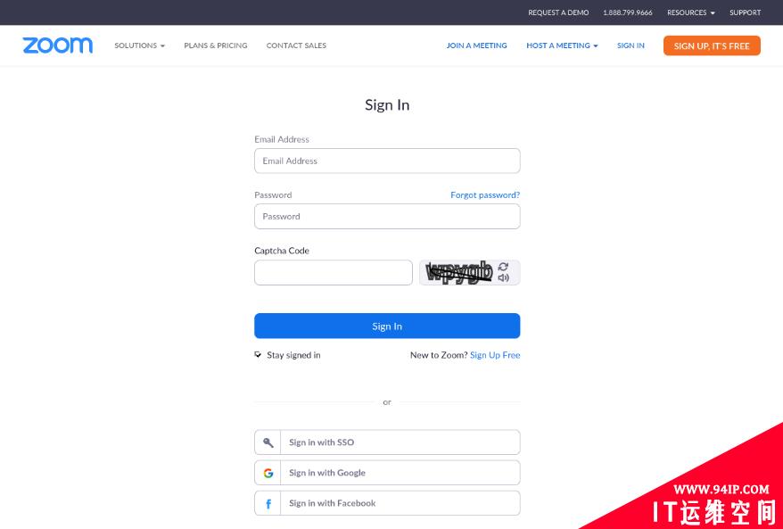Choose Sign in with Google
The width and height of the screenshot is (783, 529).
pyautogui.click(x=387, y=473)
